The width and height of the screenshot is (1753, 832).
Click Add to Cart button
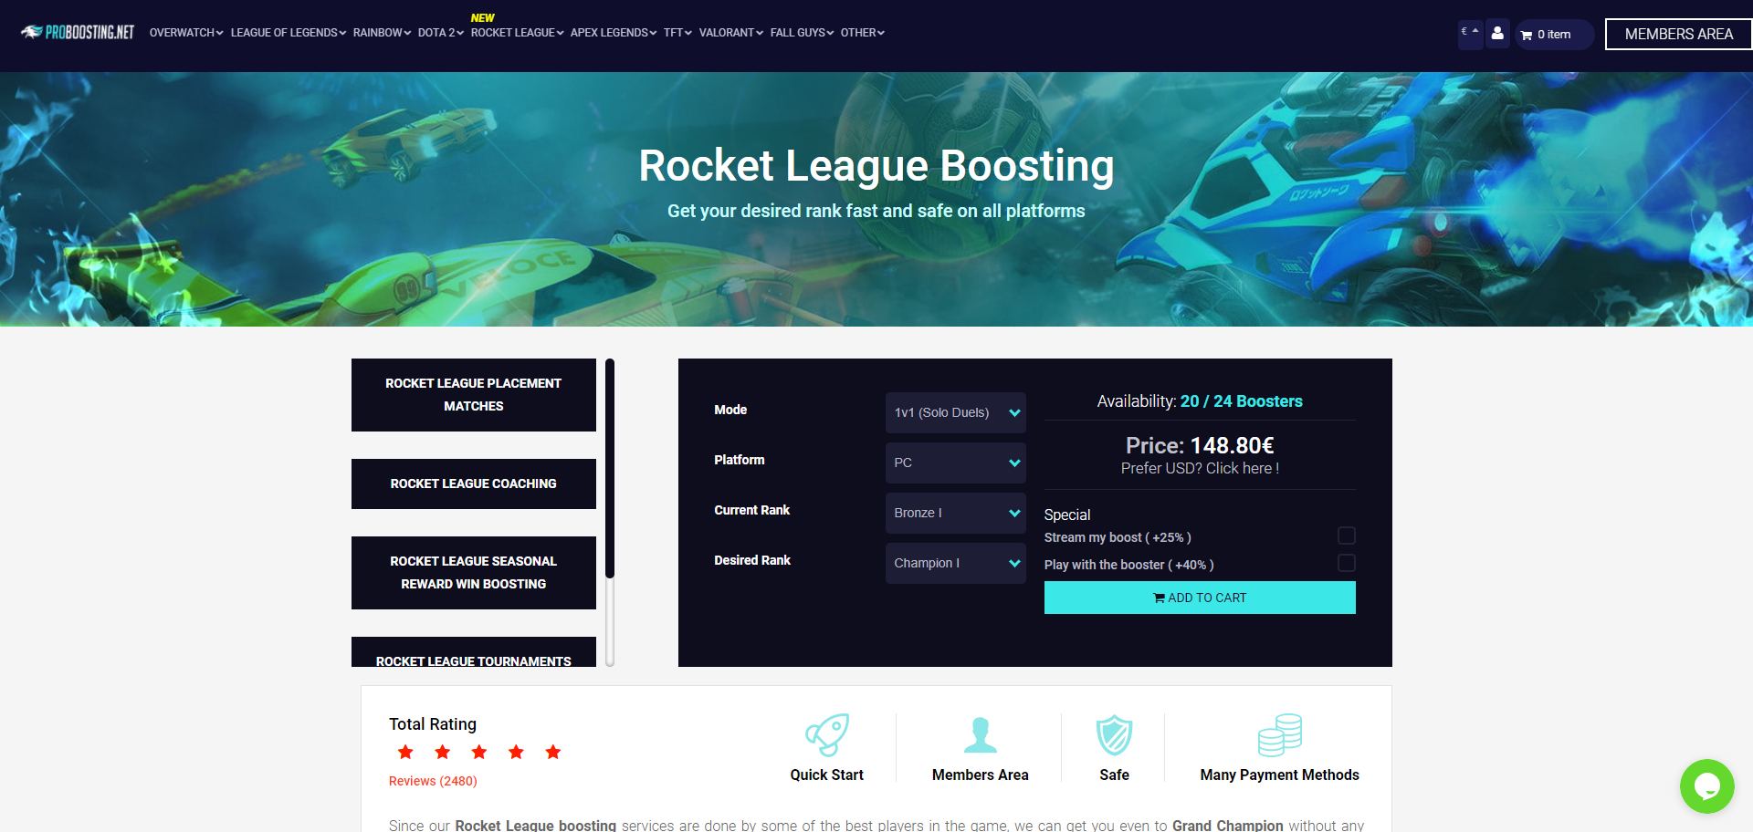(1200, 598)
